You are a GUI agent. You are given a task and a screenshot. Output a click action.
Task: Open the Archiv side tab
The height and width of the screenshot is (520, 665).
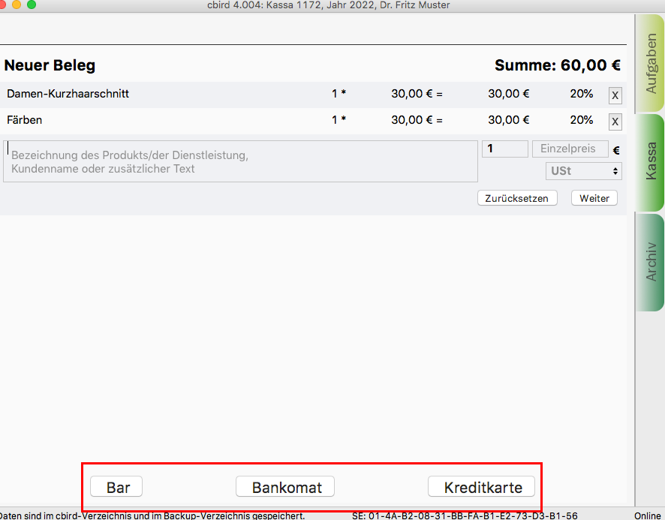tap(650, 261)
